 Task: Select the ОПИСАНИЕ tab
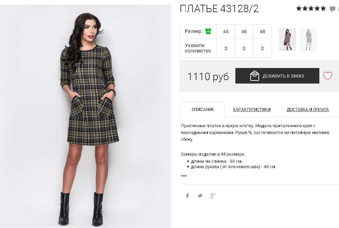click(203, 110)
